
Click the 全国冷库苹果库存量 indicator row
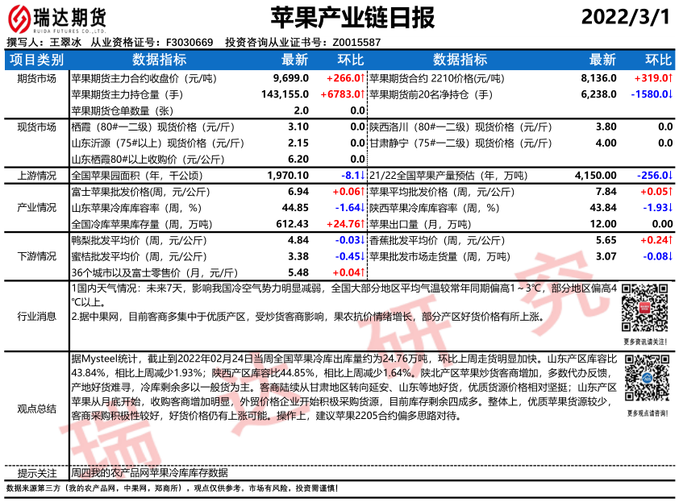point(145,224)
